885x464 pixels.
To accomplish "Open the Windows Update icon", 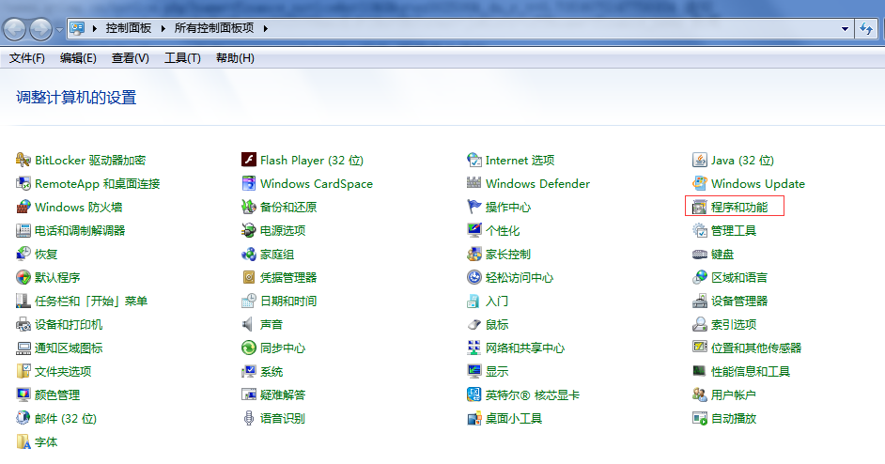I will (700, 183).
